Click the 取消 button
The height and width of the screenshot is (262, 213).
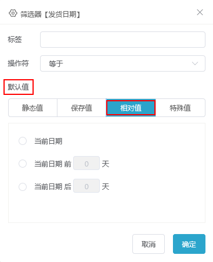click(149, 244)
